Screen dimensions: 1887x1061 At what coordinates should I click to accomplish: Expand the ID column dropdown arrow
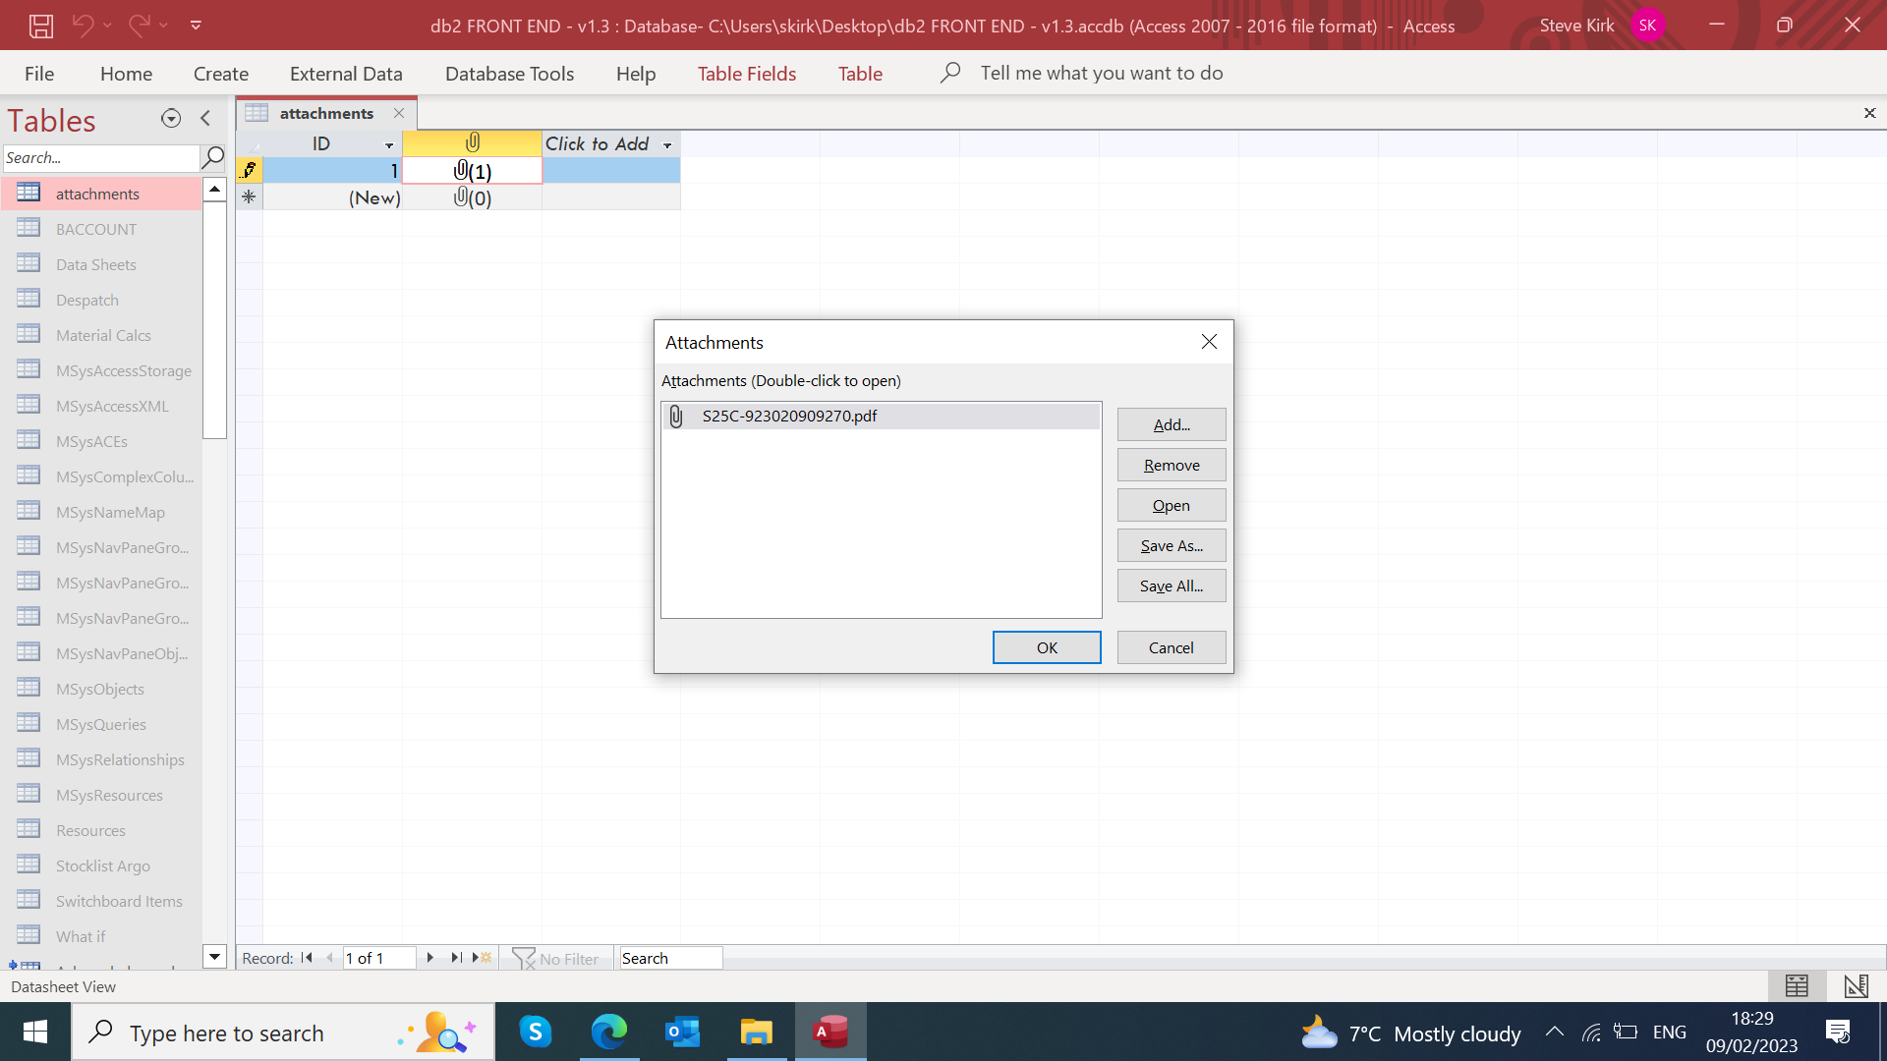pos(389,145)
